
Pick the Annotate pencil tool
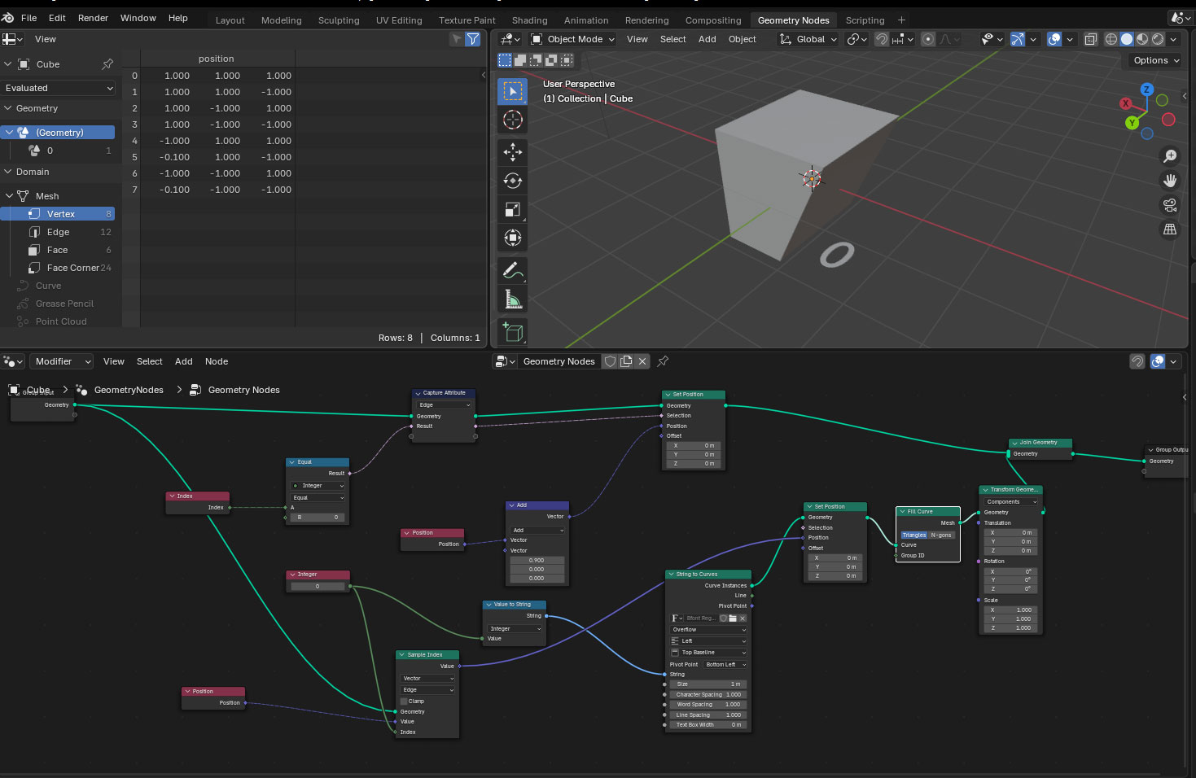pos(512,270)
